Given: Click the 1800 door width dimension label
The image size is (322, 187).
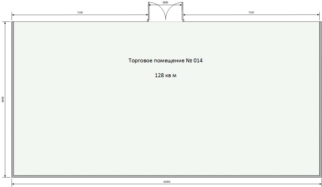Looking at the screenshot, I should tap(165, 3).
